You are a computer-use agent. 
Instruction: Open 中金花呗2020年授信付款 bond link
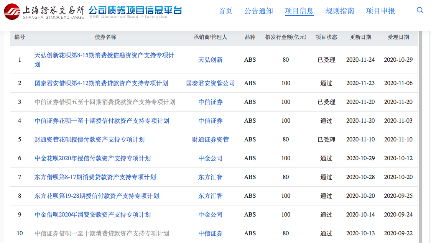(92, 158)
